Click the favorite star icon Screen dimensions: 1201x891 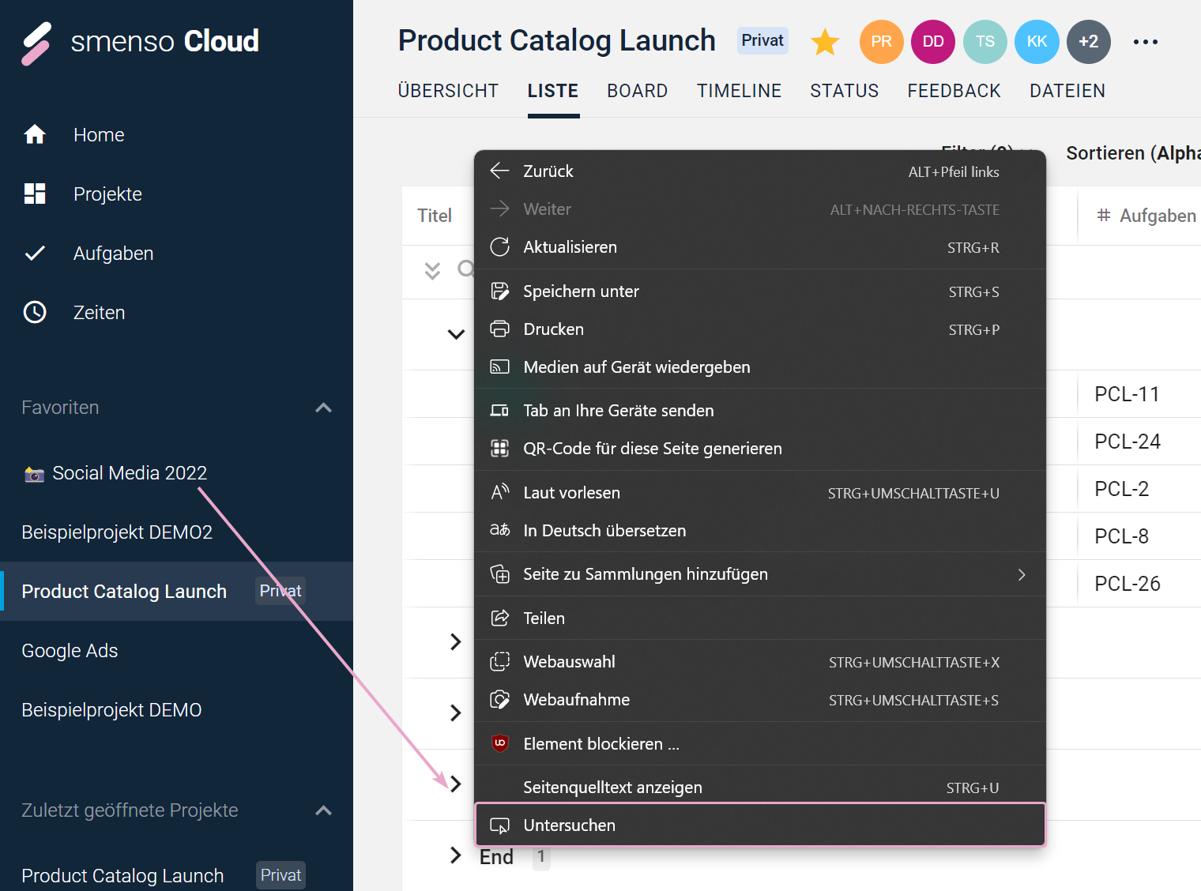pyautogui.click(x=825, y=42)
